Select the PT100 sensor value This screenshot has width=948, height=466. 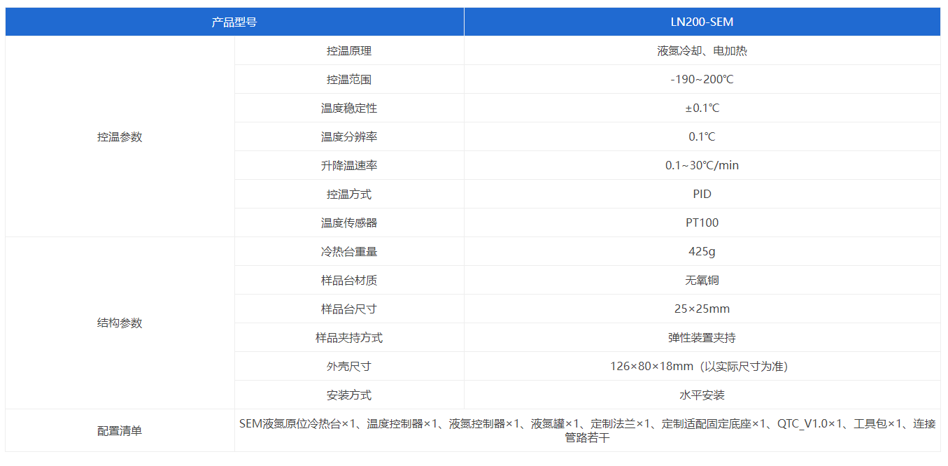pyautogui.click(x=702, y=223)
